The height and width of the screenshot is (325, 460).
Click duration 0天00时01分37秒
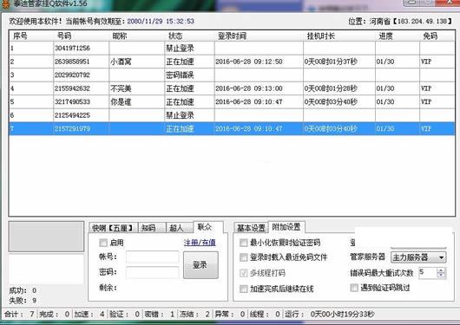coord(331,62)
